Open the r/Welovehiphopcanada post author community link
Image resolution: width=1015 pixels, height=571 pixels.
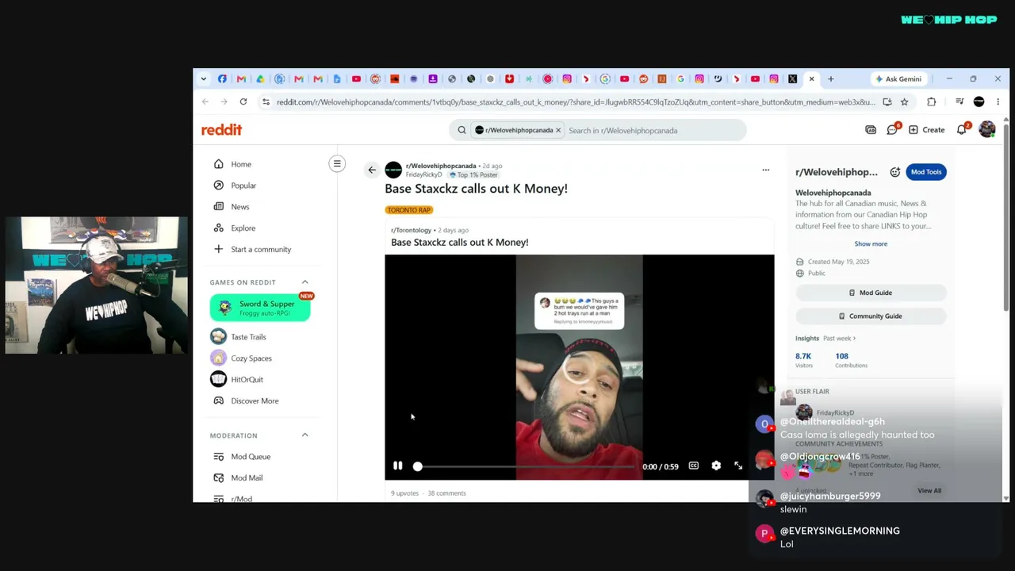pyautogui.click(x=441, y=167)
